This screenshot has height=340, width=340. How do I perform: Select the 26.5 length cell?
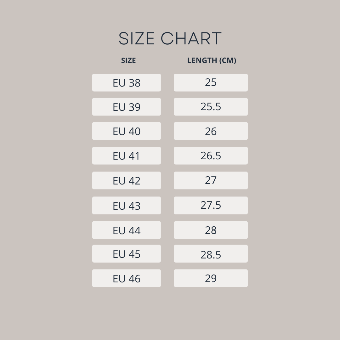pos(211,156)
